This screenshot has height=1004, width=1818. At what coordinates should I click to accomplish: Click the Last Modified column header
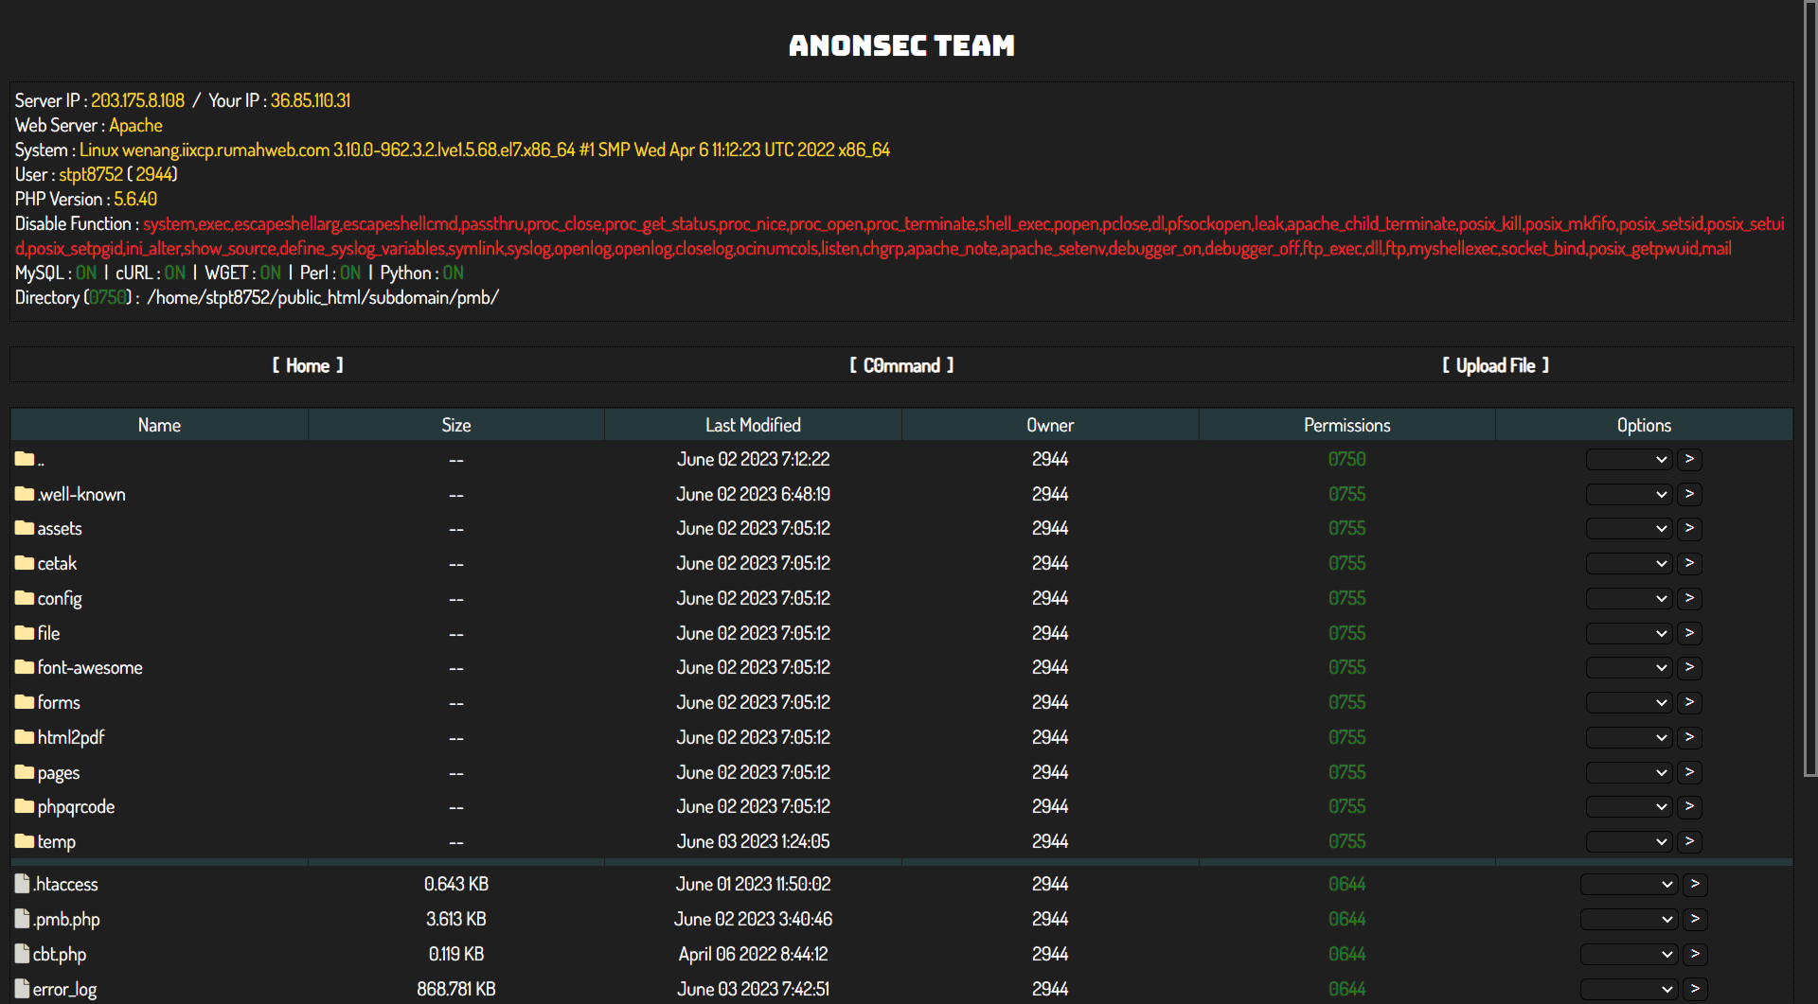tap(753, 425)
